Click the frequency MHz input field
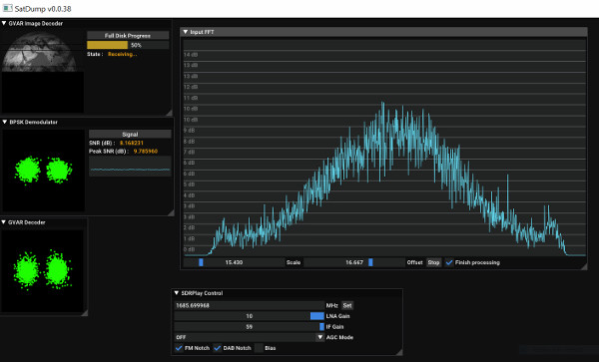The height and width of the screenshot is (362, 599). pos(249,305)
